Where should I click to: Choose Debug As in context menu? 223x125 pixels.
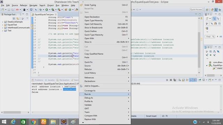(105, 98)
